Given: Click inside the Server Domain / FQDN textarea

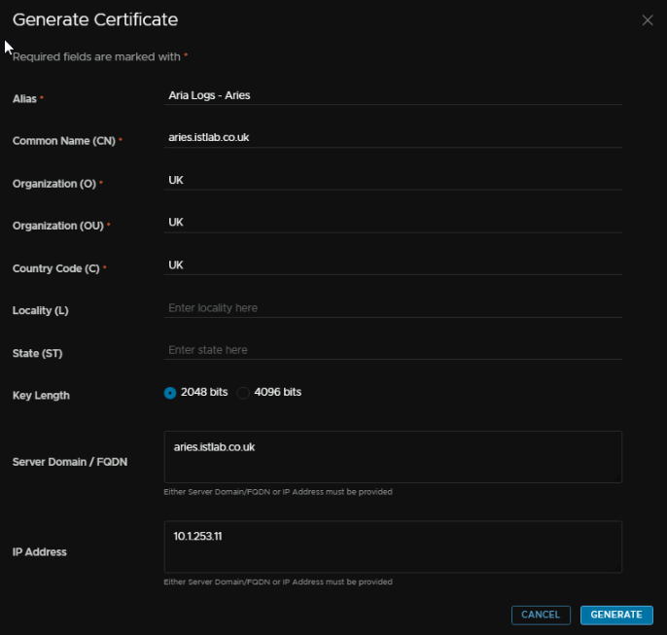Looking at the screenshot, I should 393,457.
